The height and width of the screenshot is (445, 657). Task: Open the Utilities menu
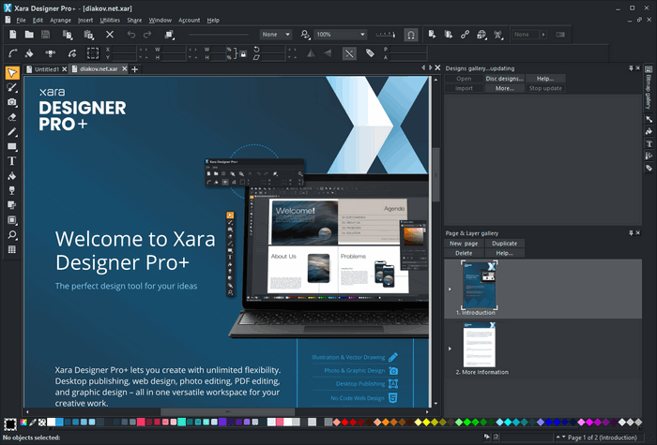[x=110, y=20]
